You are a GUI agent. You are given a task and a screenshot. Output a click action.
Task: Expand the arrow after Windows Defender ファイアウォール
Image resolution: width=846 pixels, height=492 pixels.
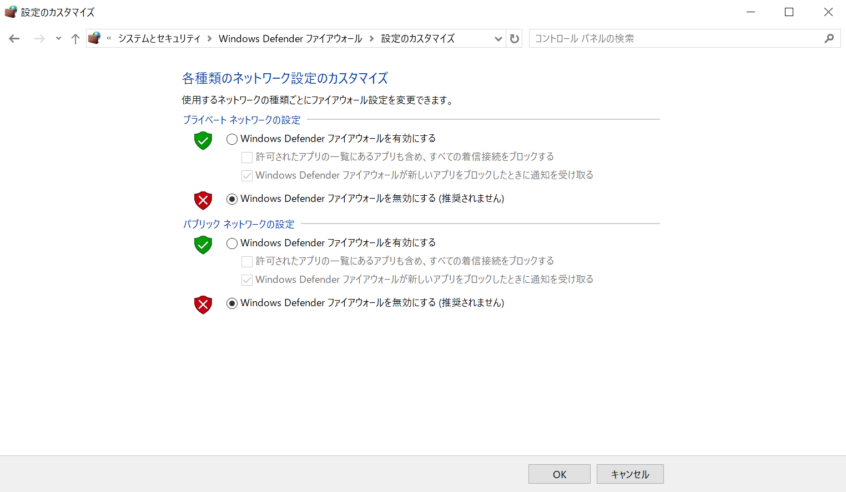372,38
